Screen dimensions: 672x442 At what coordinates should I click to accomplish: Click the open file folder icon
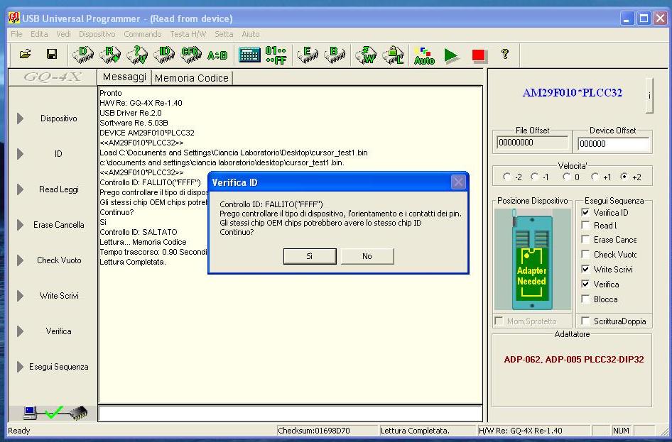26,55
